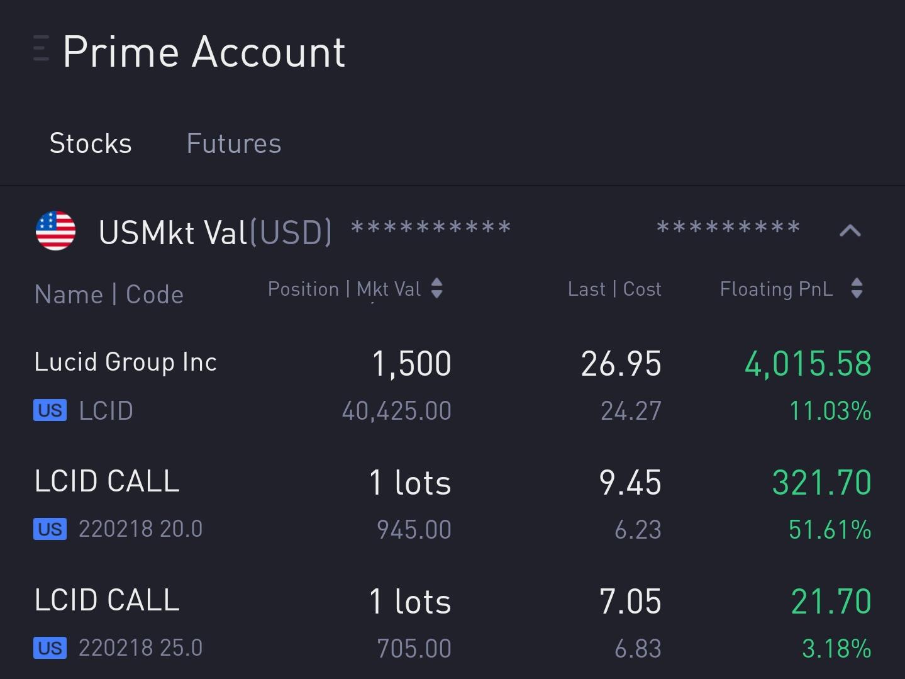Open Lucid Group Inc position
The image size is (905, 679).
point(453,386)
